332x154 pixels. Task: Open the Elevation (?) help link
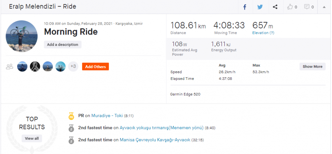coord(263,33)
